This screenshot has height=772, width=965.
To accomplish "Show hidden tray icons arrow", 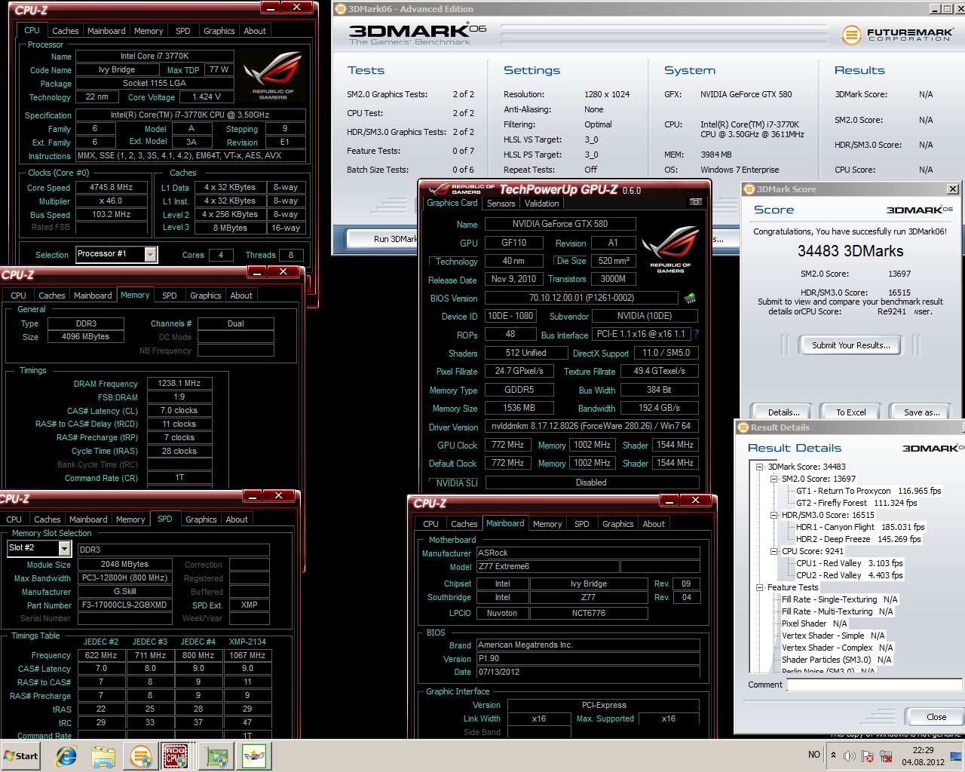I will [x=833, y=755].
